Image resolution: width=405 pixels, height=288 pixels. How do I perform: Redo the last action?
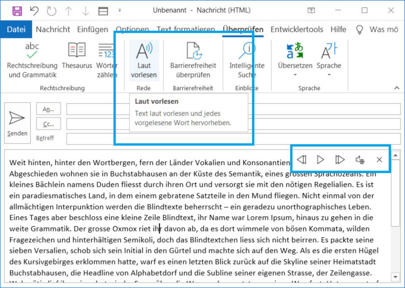(x=51, y=11)
